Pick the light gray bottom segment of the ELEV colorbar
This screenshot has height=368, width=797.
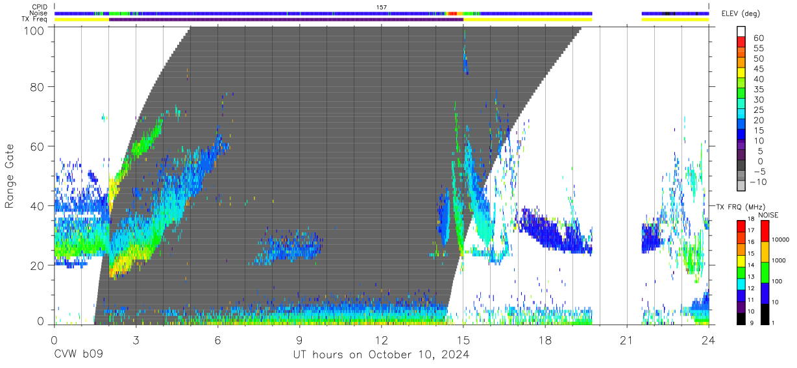742,186
